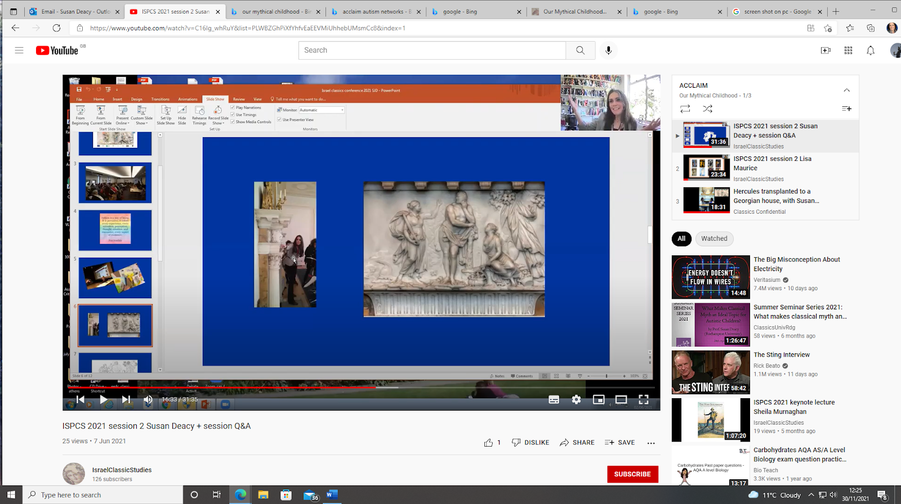
Task: Open the Windows notification center
Action: point(882,495)
